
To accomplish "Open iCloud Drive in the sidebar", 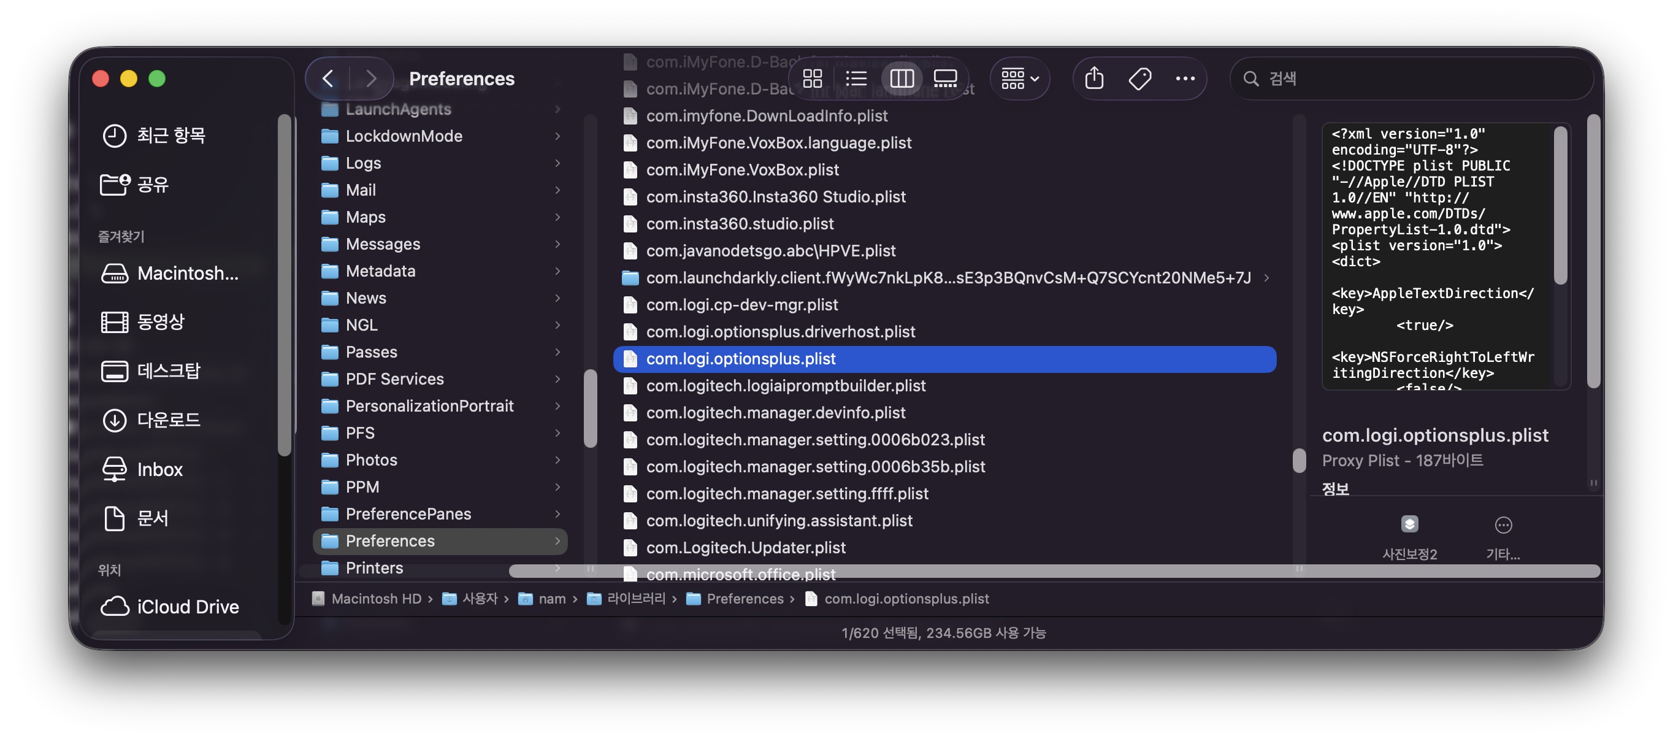I will [x=187, y=606].
